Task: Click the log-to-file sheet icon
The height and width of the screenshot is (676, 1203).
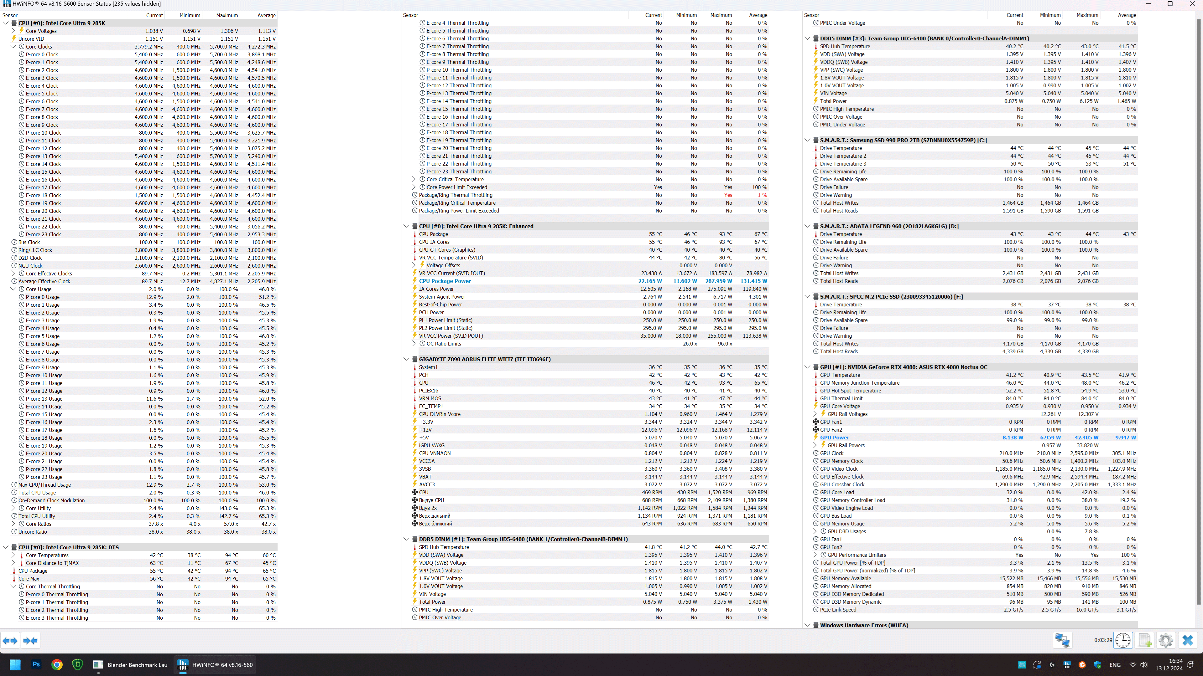Action: pyautogui.click(x=1145, y=640)
